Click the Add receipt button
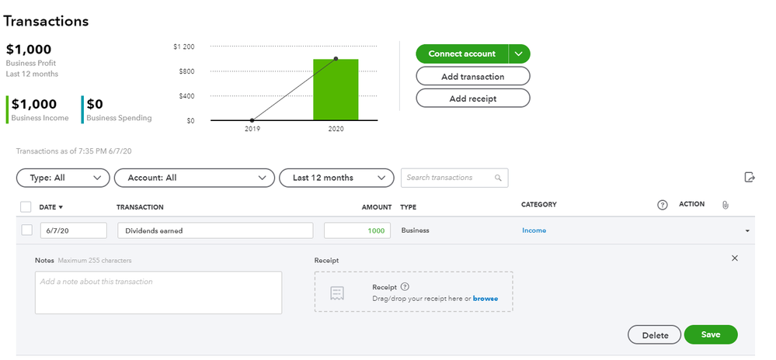776x360 pixels. 473,99
